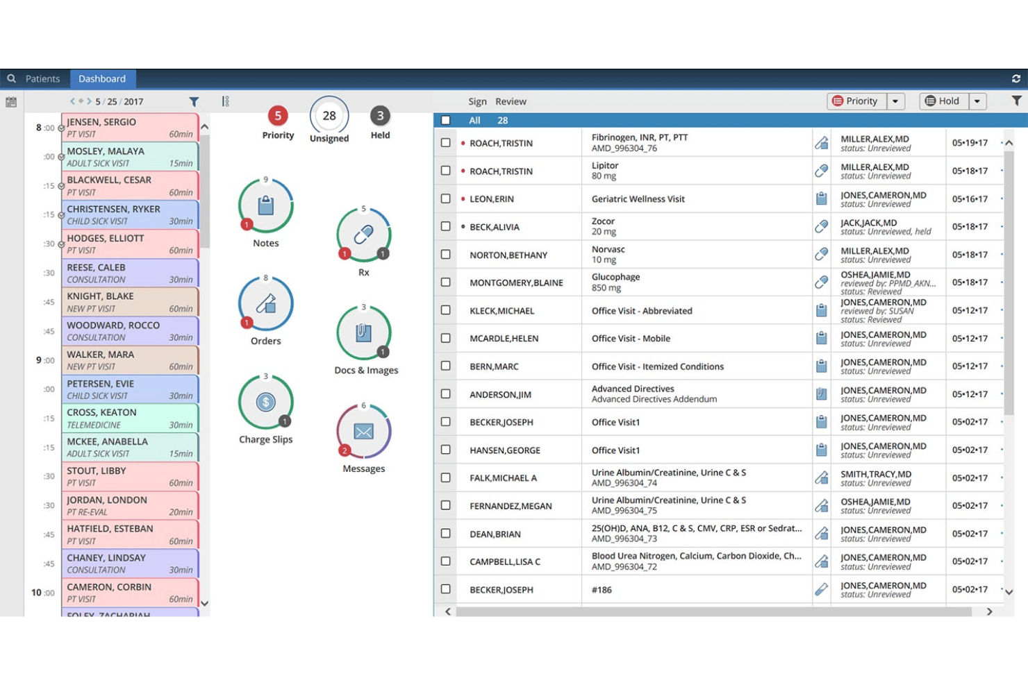
Task: Show the 3 Held items badge
Action: coord(380,116)
